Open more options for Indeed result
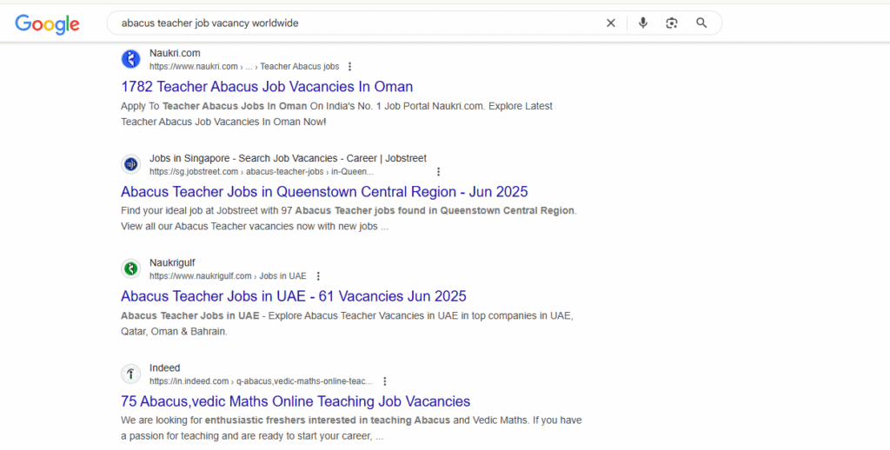890x450 pixels. (385, 381)
